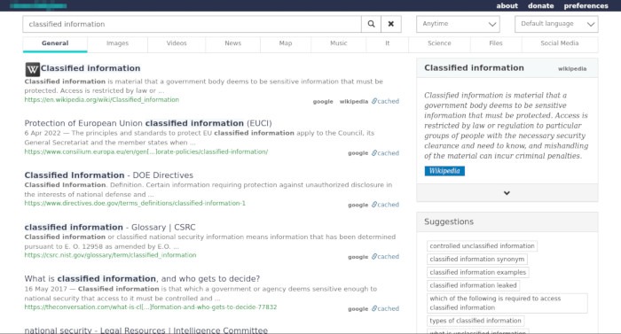Switch to the Music tab
This screenshot has width=621, height=334.
coord(339,43)
